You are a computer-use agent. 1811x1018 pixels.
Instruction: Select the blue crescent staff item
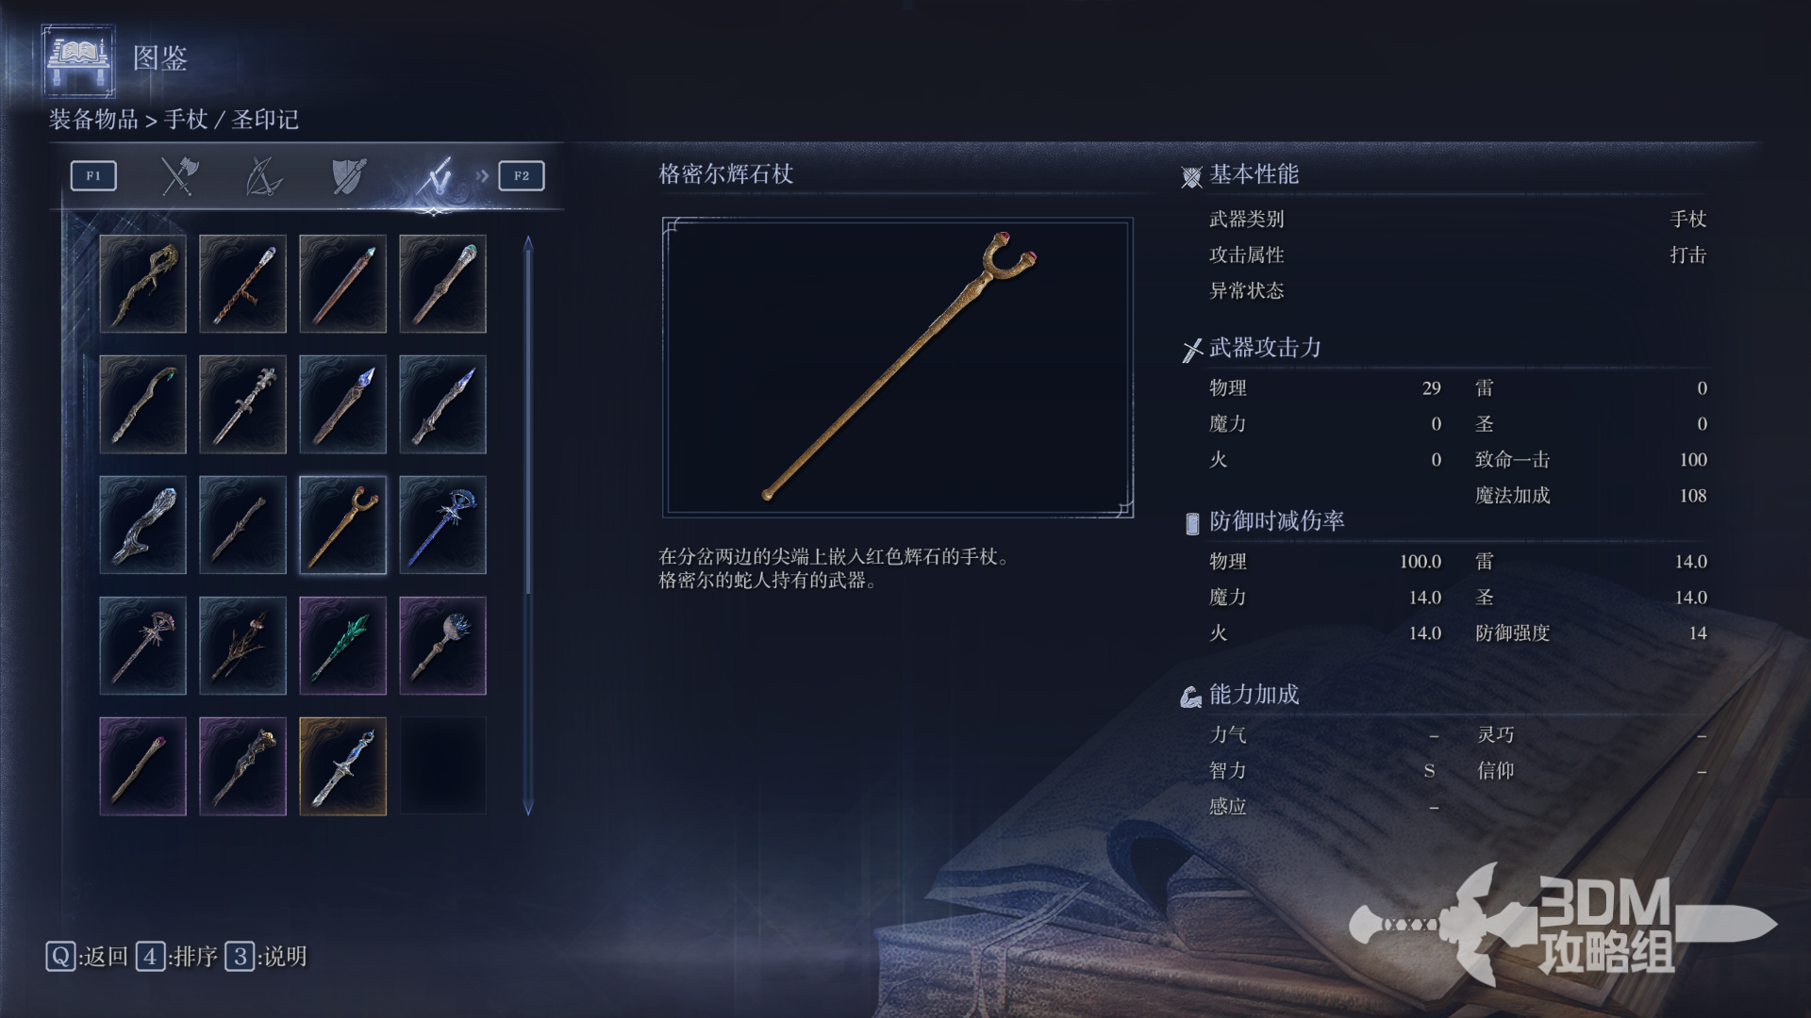[x=442, y=525]
